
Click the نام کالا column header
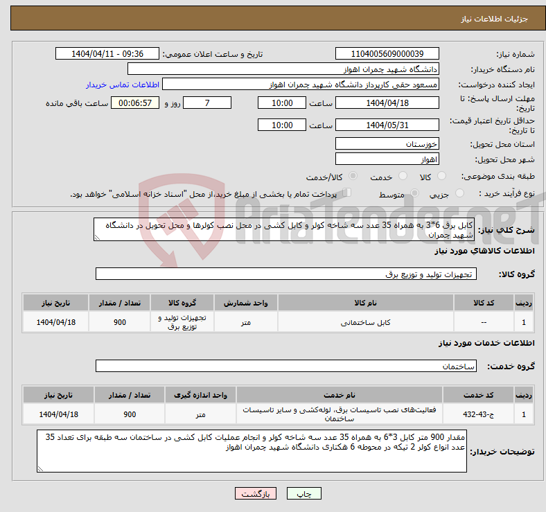[x=366, y=303]
